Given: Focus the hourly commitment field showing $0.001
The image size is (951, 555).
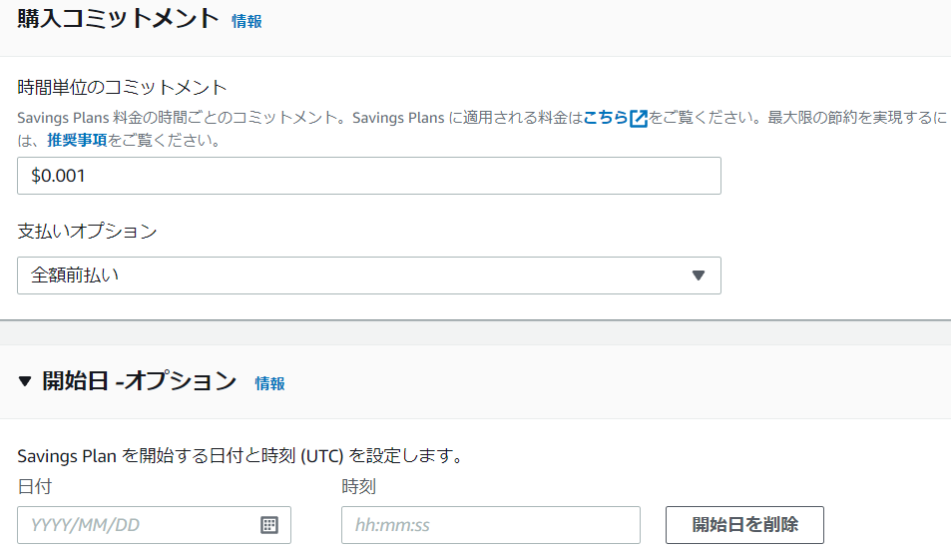Looking at the screenshot, I should (x=368, y=176).
